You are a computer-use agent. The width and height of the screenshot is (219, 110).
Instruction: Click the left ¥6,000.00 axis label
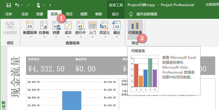pos(34,82)
